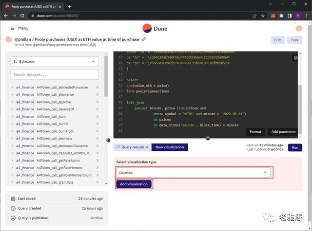This screenshot has width=312, height=231.
Task: Open the Ethereum dataset dropdown
Action: tap(55, 62)
